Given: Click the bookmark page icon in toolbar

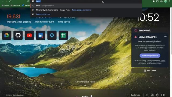Looking at the screenshot, I should [28, 1].
